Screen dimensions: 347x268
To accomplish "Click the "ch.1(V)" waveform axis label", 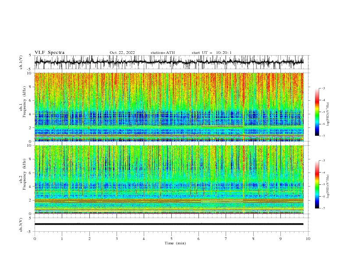I will point(21,62).
